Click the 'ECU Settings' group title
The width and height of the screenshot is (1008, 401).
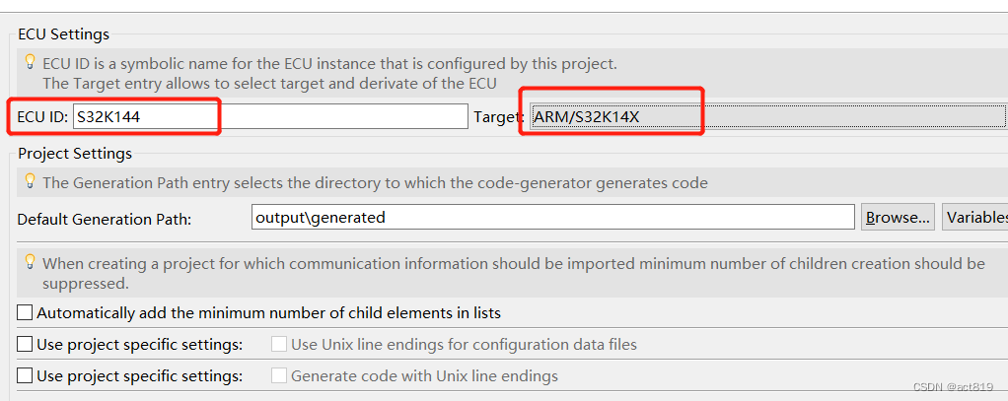[x=64, y=34]
